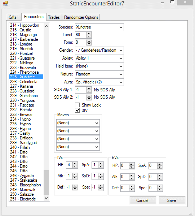
Task: Decrease Level with the down arrow
Action: 89,36
